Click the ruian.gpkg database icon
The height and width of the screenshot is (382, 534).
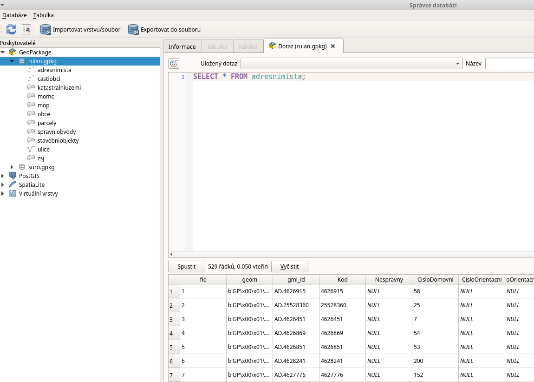coord(22,61)
